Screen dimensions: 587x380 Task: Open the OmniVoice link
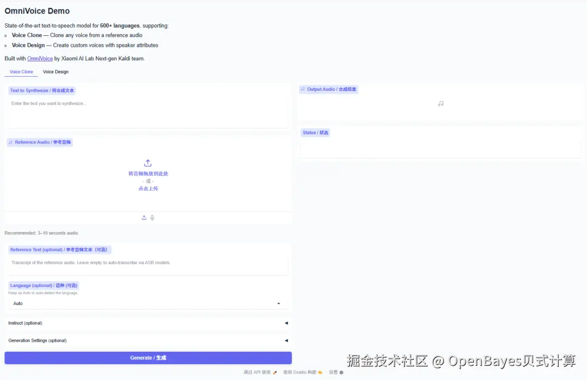[x=40, y=58]
